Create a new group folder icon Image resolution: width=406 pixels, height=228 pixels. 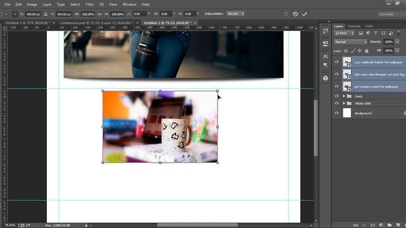390,225
